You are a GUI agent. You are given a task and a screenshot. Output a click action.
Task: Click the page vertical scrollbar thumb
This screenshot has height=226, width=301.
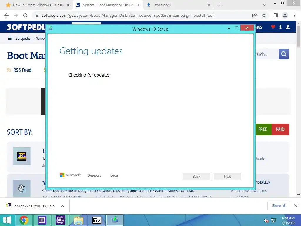299,36
